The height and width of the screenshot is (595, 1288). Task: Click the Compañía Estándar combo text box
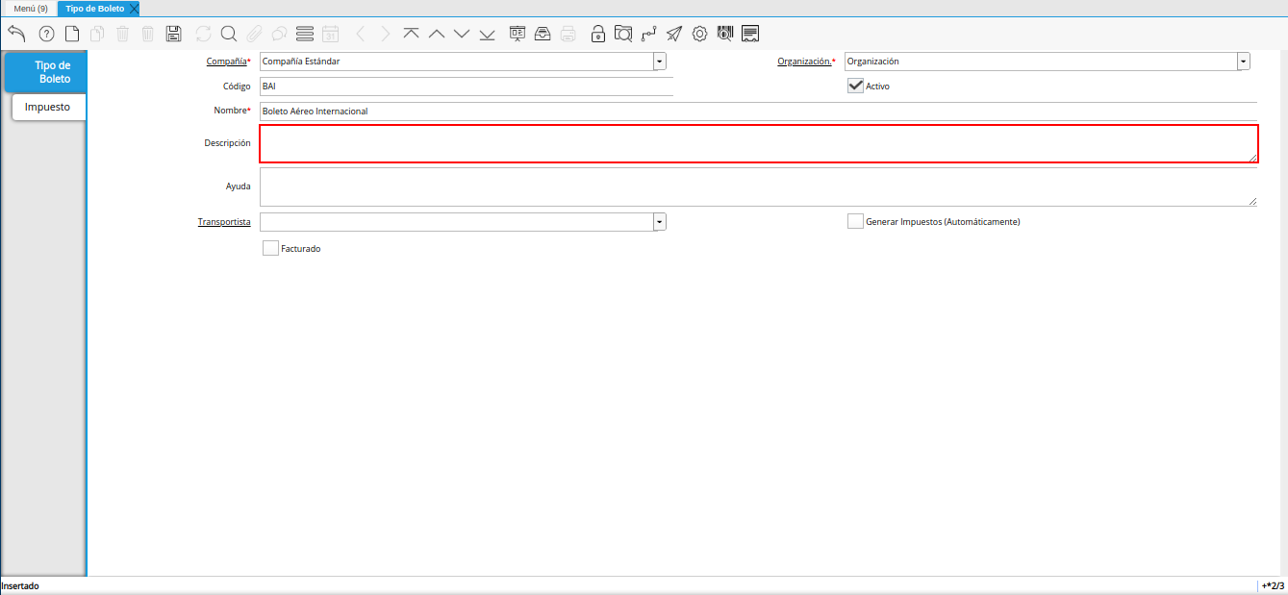[x=457, y=62]
